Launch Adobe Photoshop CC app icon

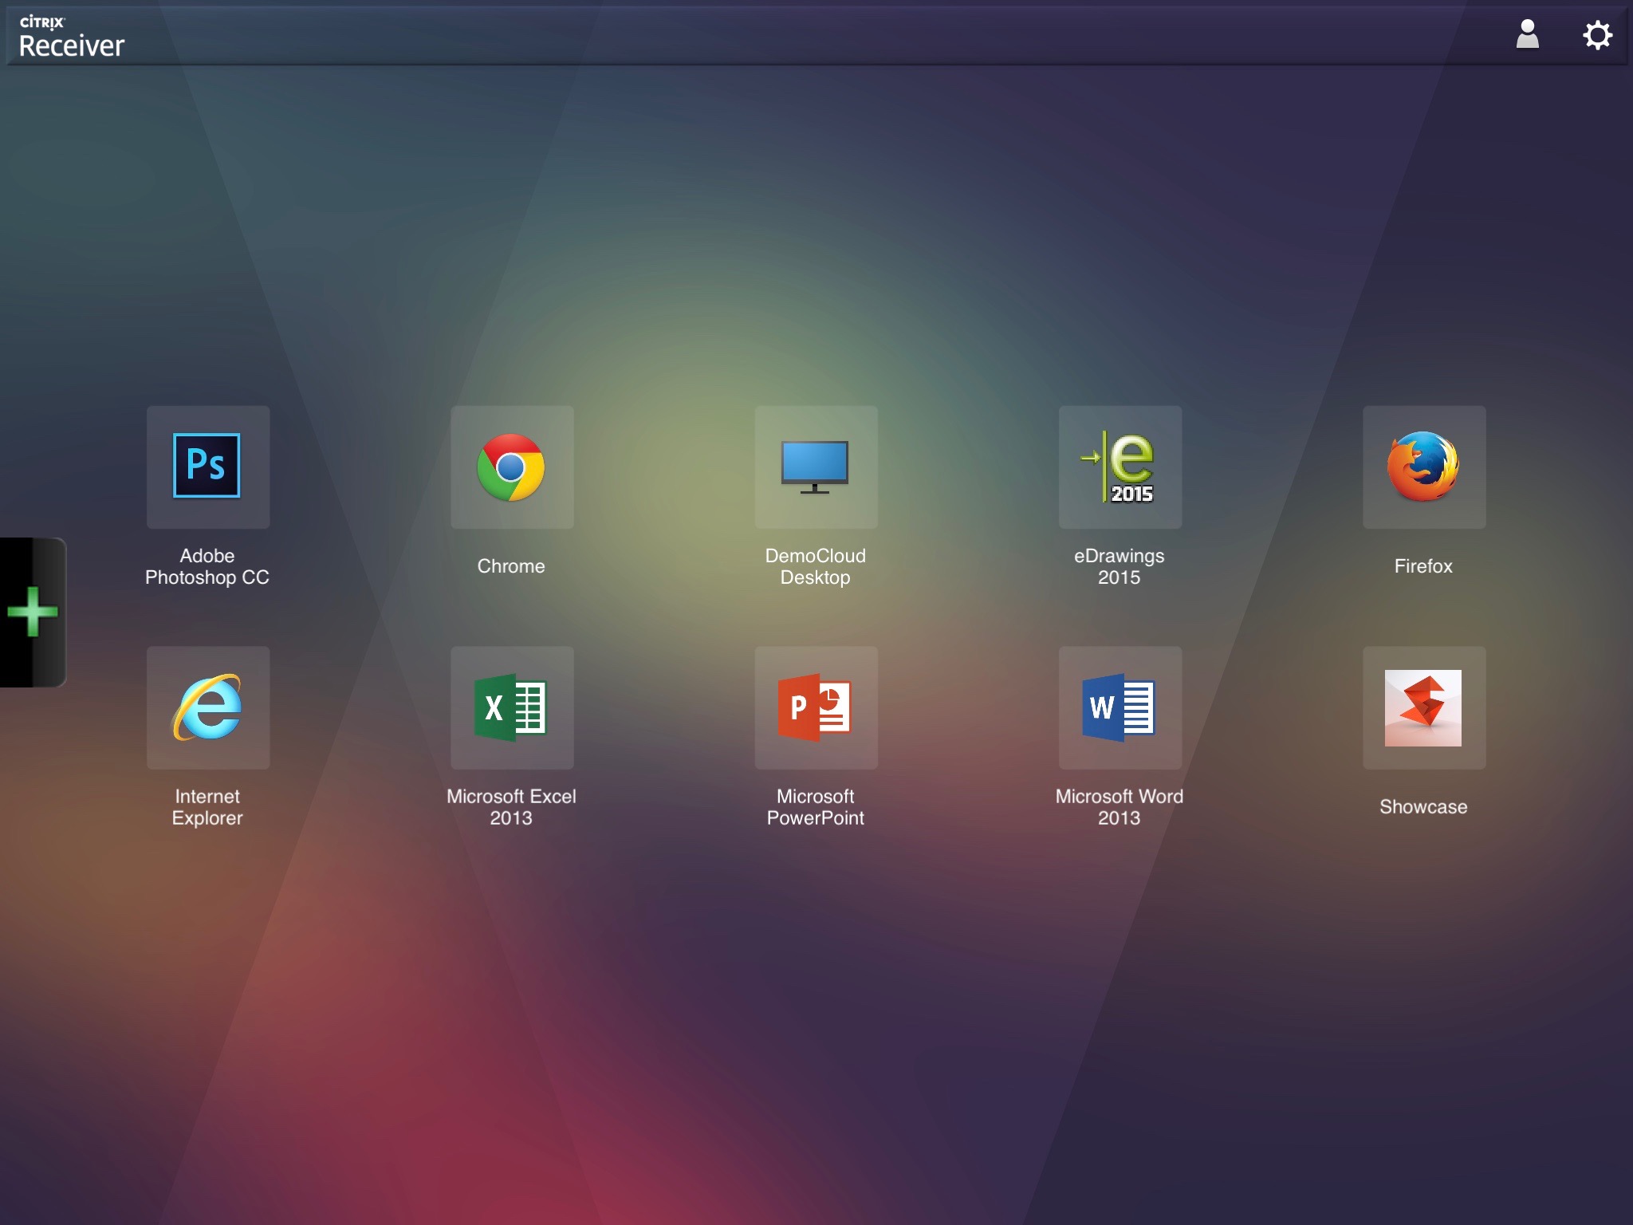(x=207, y=467)
